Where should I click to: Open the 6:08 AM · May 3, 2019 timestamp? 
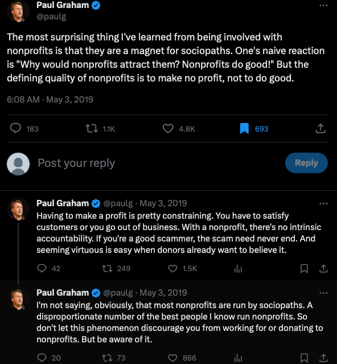[x=50, y=100]
